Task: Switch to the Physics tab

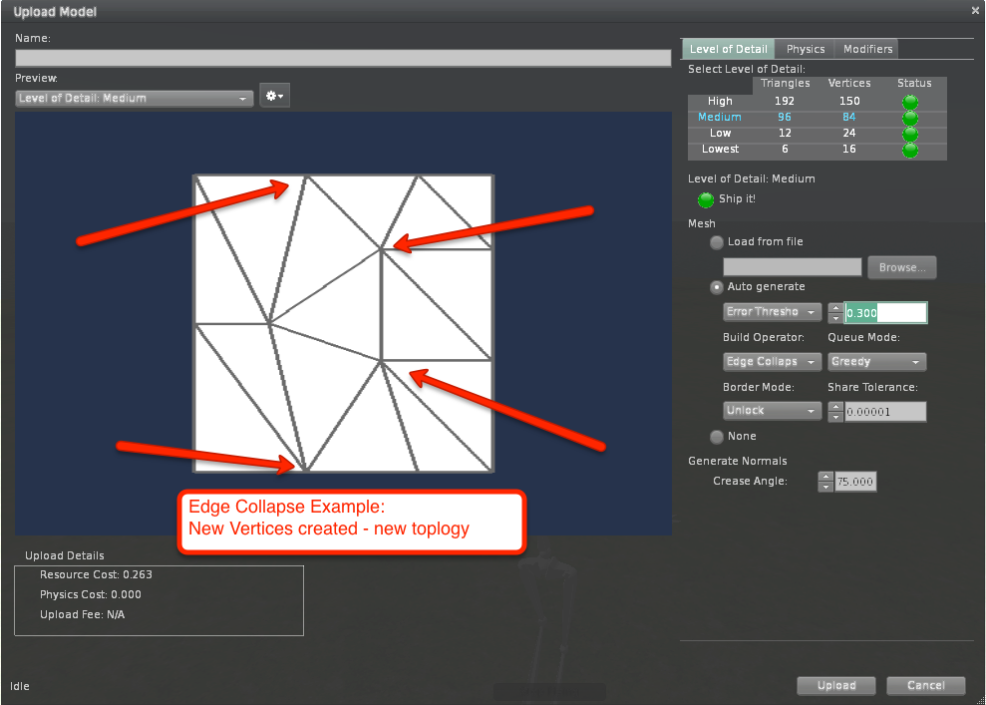Action: click(806, 49)
